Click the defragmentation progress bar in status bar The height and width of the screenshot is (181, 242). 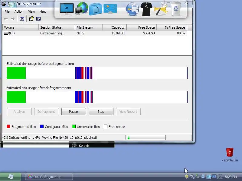[146, 138]
